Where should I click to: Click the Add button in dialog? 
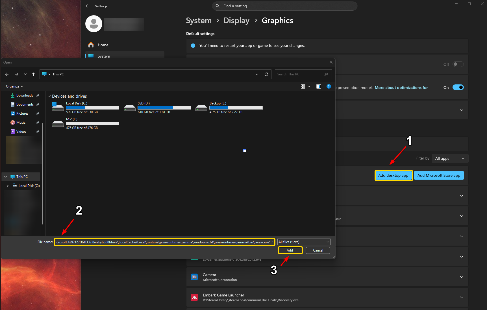pos(290,250)
